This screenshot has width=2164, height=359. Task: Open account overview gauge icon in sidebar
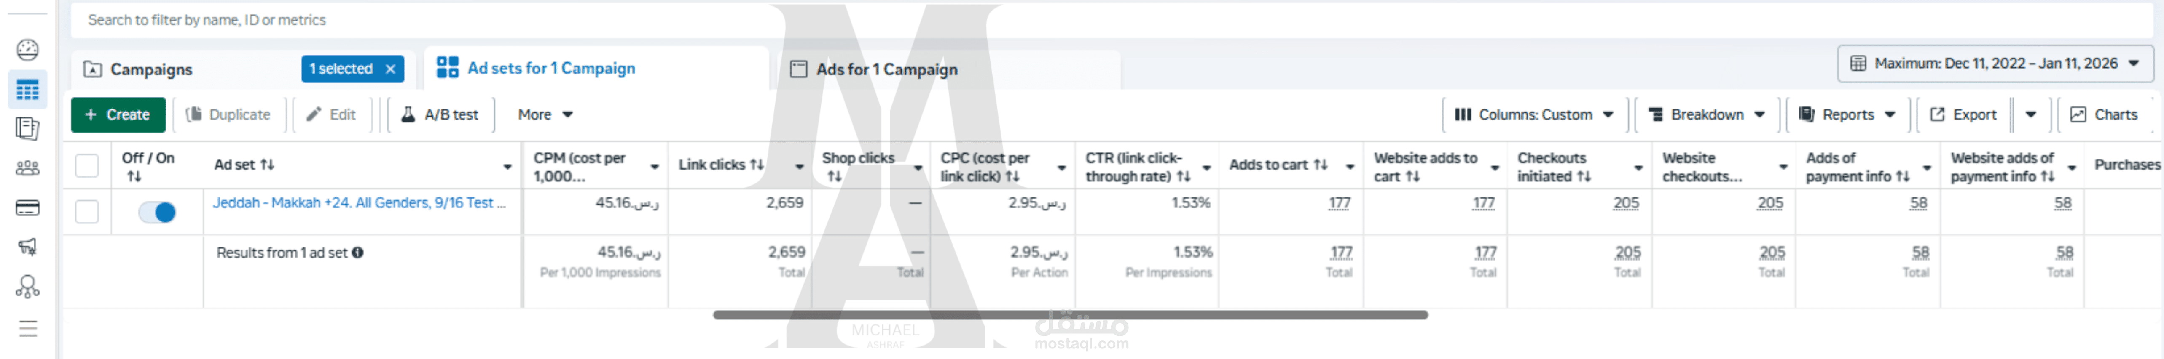click(x=28, y=51)
